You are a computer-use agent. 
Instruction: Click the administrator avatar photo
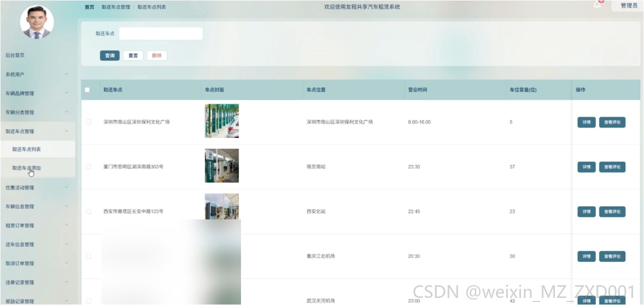pyautogui.click(x=36, y=22)
